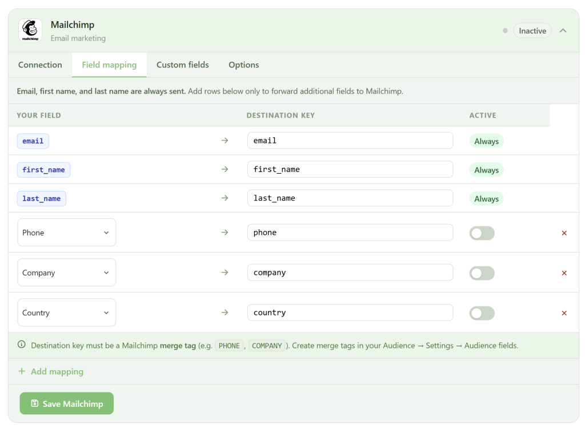585x428 pixels.
Task: Edit the company destination key field
Action: pyautogui.click(x=350, y=273)
